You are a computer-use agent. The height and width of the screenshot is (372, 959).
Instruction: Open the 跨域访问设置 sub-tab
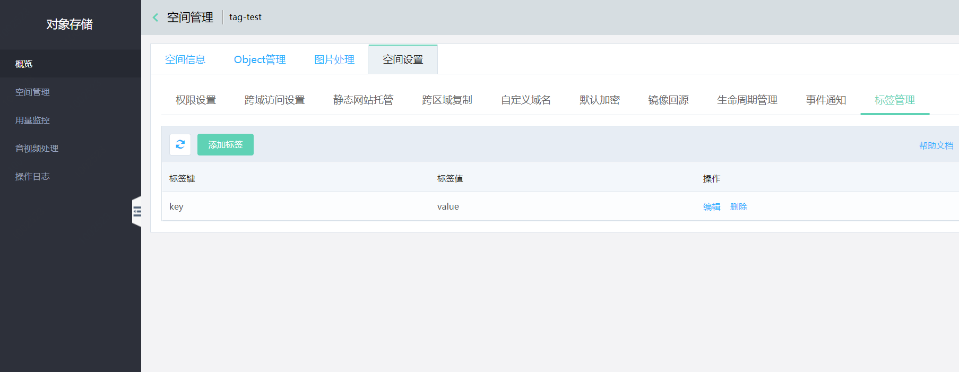coord(275,100)
